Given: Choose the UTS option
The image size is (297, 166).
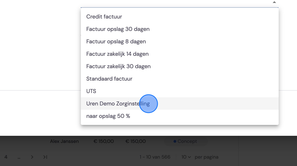Looking at the screenshot, I should (x=180, y=91).
